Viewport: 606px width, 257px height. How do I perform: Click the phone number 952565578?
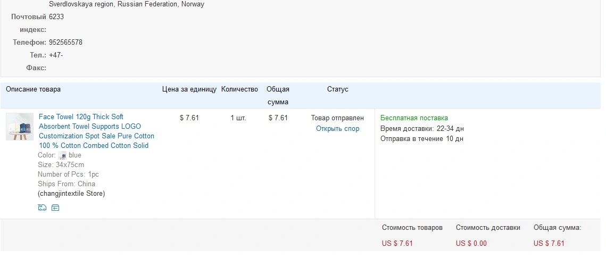point(65,42)
